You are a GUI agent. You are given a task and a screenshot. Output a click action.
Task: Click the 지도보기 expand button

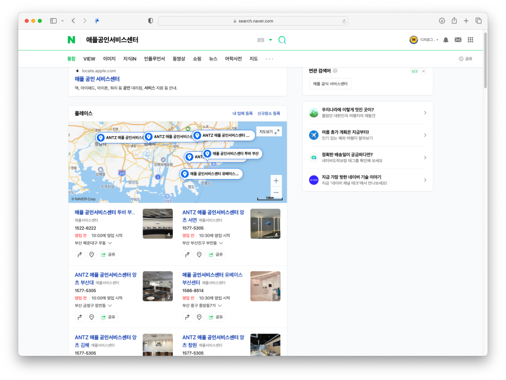[x=269, y=131]
